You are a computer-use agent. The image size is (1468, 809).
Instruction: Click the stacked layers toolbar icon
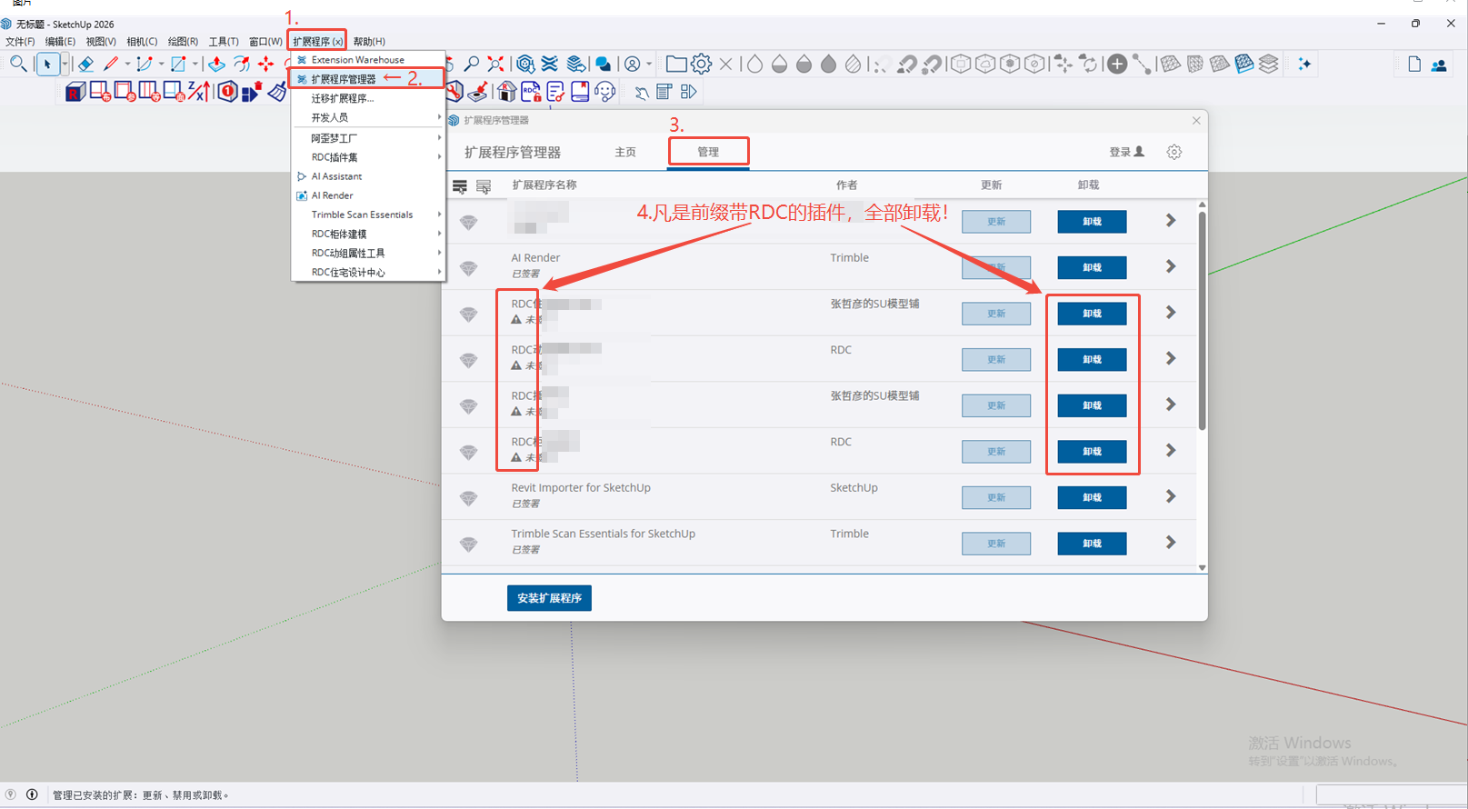[1269, 64]
